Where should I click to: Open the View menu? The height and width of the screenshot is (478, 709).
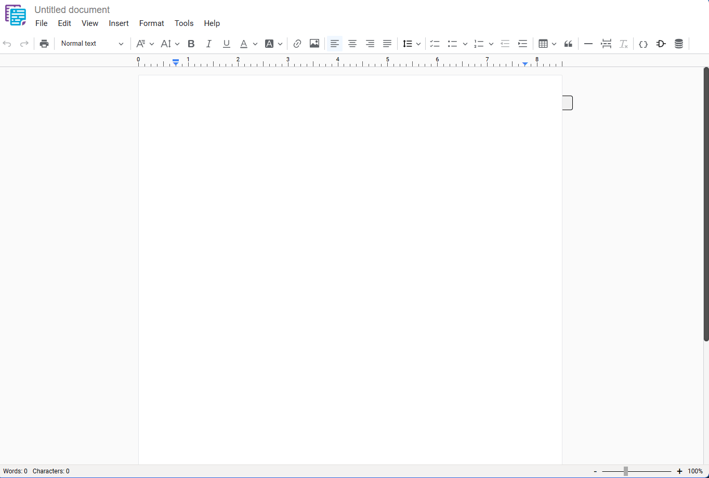[90, 23]
